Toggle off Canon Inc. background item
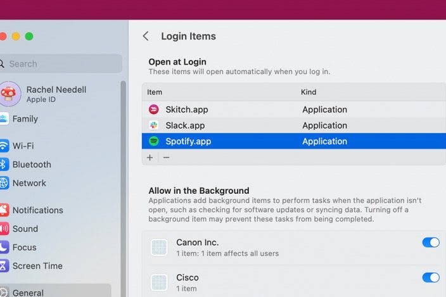The height and width of the screenshot is (297, 446). tap(431, 243)
